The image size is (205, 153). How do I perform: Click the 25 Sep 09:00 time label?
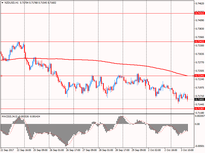[40, 150]
